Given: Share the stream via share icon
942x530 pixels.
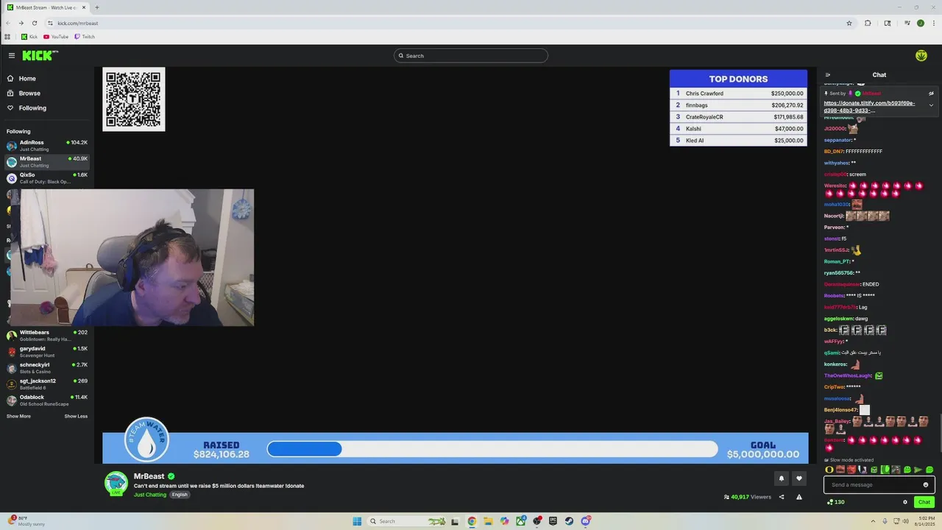Looking at the screenshot, I should click(782, 497).
